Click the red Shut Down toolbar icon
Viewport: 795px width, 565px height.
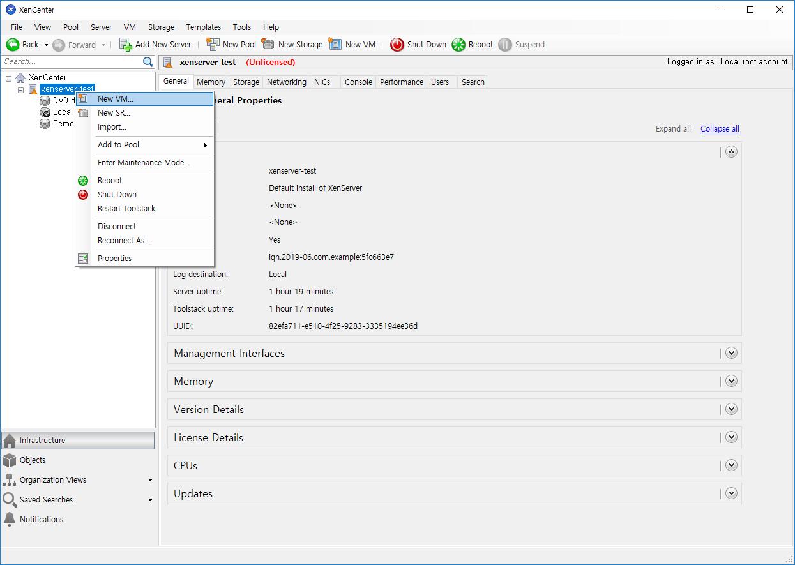point(397,45)
